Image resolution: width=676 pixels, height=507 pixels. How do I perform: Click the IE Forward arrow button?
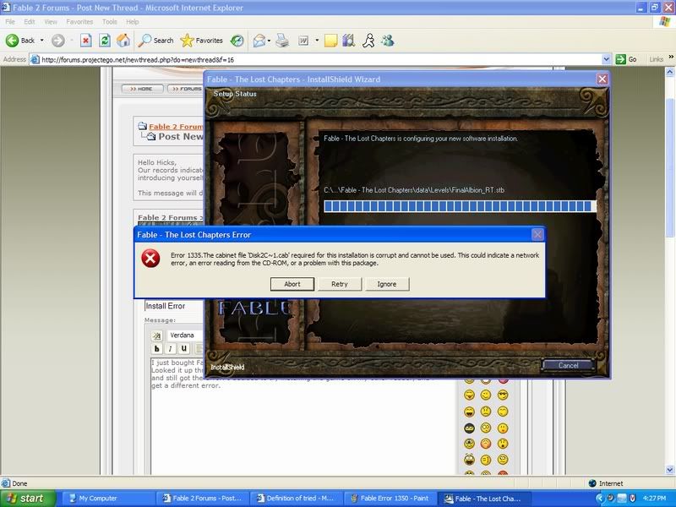coord(57,41)
